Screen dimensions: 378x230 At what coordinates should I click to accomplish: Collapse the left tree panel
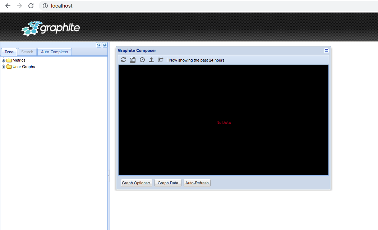click(x=98, y=45)
